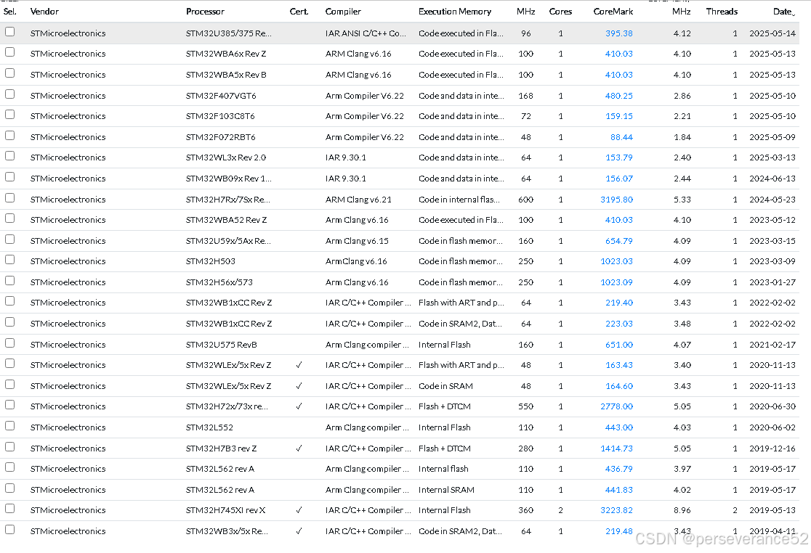Click the Compiler column header
Screen dimensions: 811x553
[x=344, y=12]
